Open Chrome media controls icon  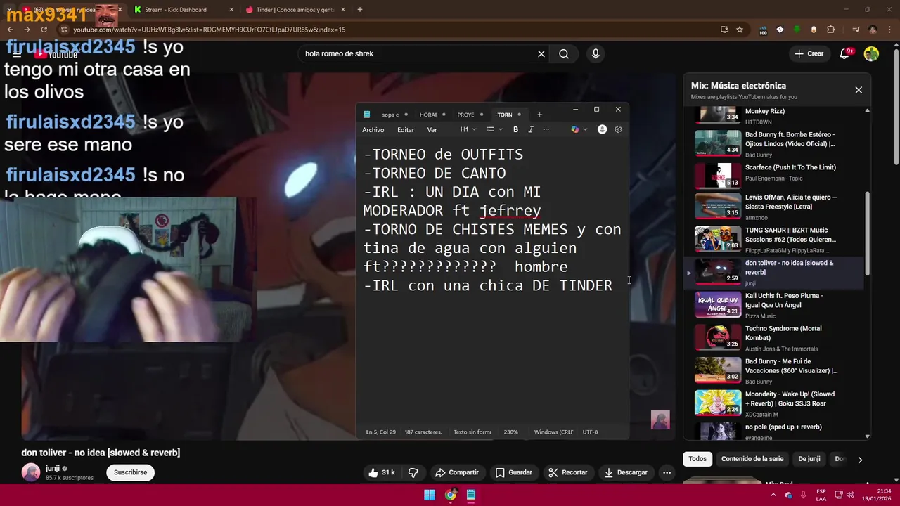point(856,30)
